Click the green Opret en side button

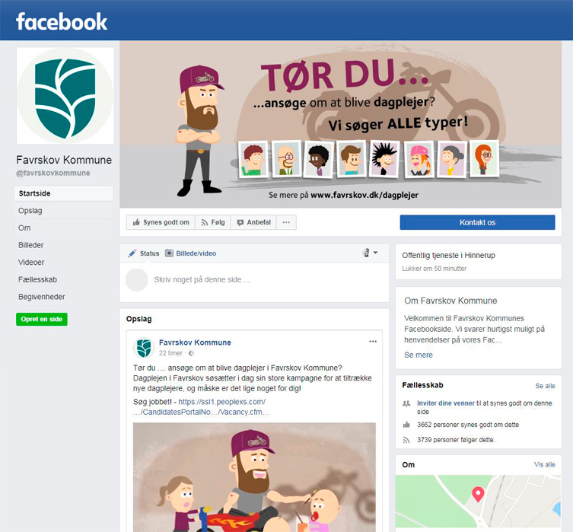tap(42, 319)
